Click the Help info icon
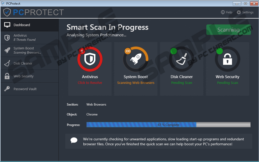This screenshot has width=259, height=162. [x=223, y=12]
